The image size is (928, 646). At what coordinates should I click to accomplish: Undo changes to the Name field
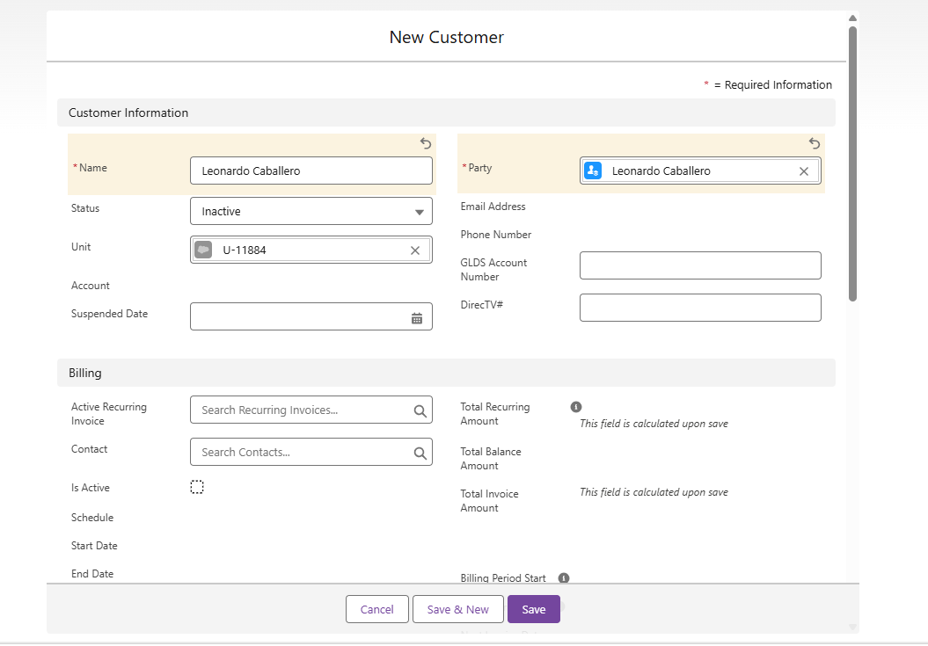click(x=426, y=143)
